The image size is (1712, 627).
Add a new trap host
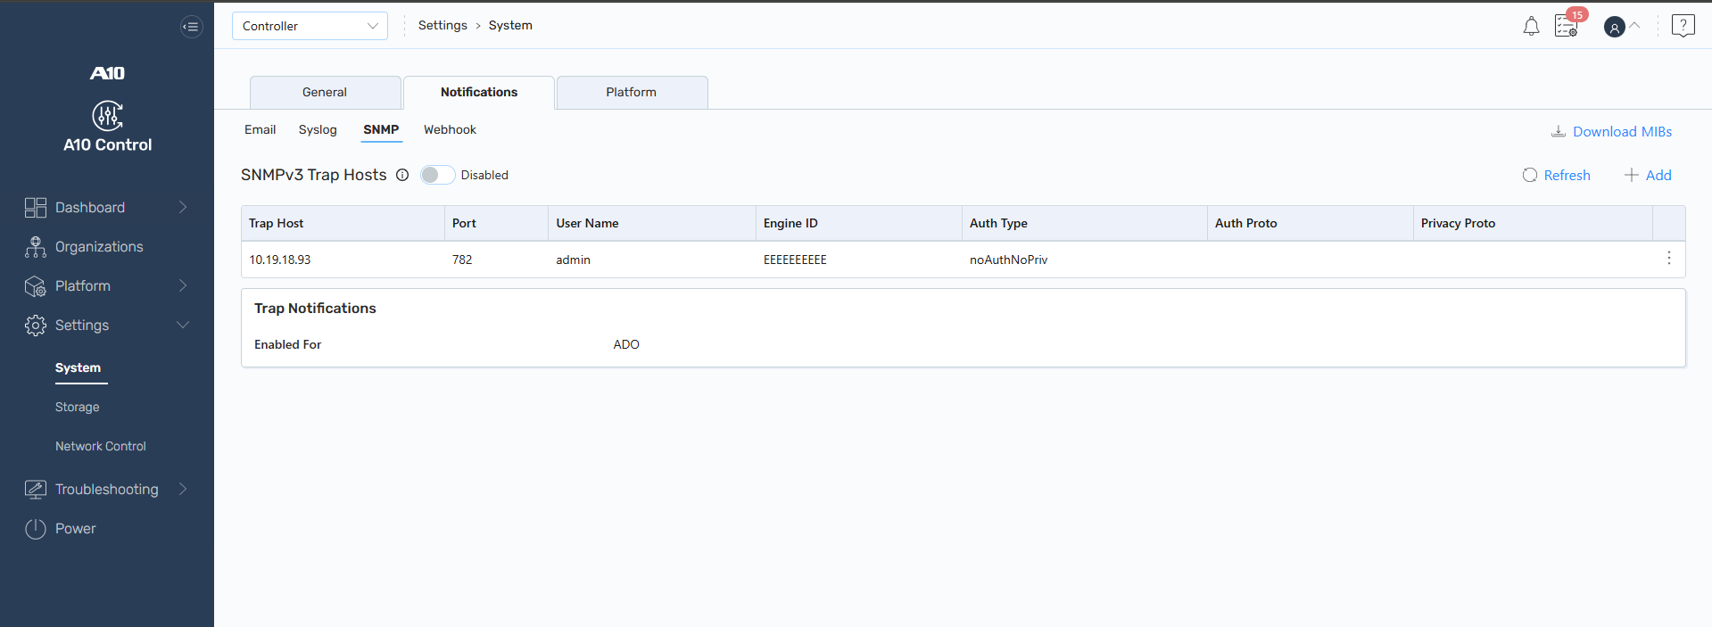point(1648,176)
